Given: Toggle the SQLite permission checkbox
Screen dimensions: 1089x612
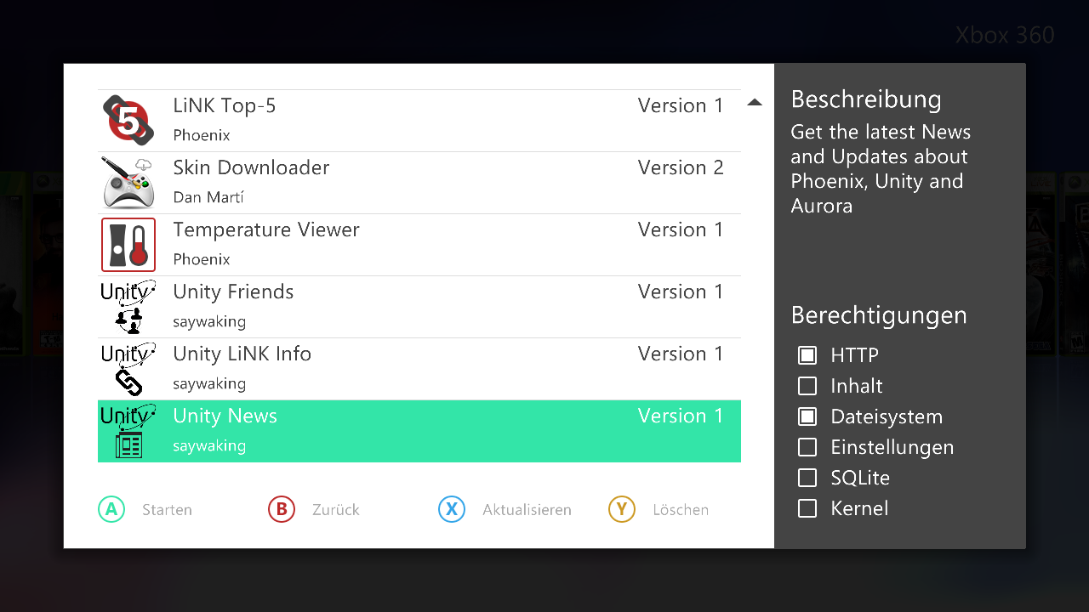Looking at the screenshot, I should click(807, 478).
